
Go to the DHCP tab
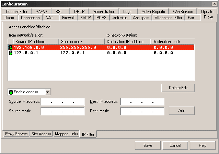pyautogui.click(x=79, y=12)
